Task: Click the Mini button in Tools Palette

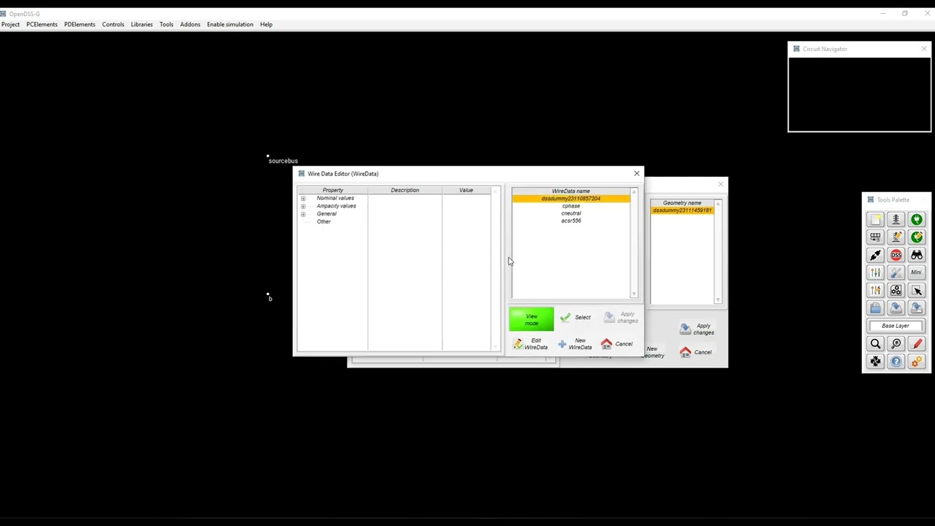Action: (916, 272)
